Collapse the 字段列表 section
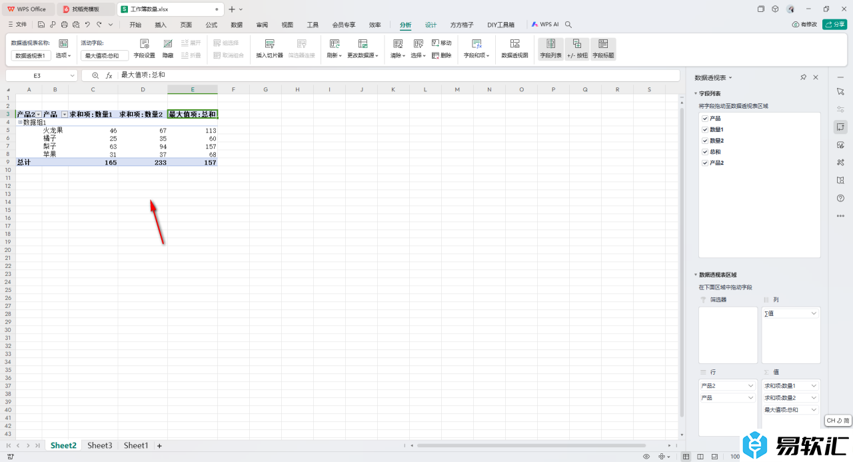Screen dimensions: 853x462 point(696,94)
